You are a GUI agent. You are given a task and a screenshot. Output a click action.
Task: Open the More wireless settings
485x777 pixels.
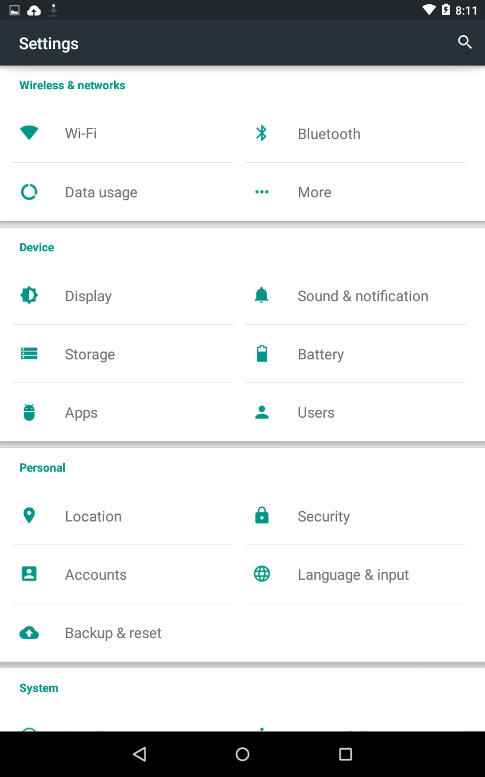point(314,192)
